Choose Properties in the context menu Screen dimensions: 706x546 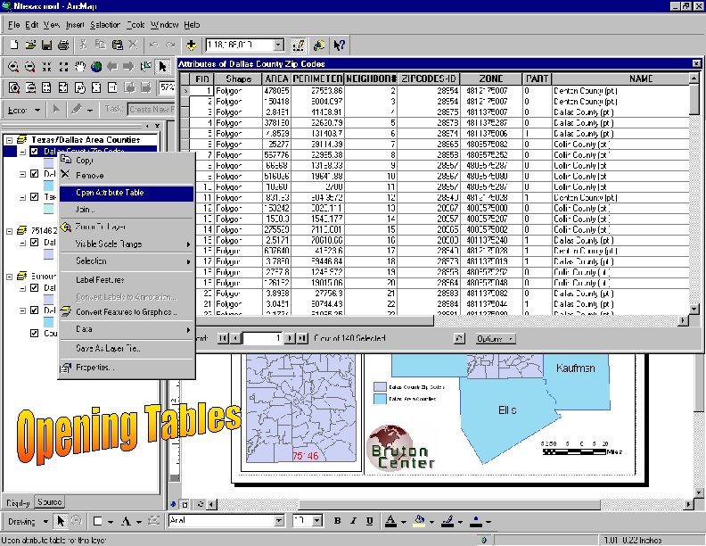127,368
